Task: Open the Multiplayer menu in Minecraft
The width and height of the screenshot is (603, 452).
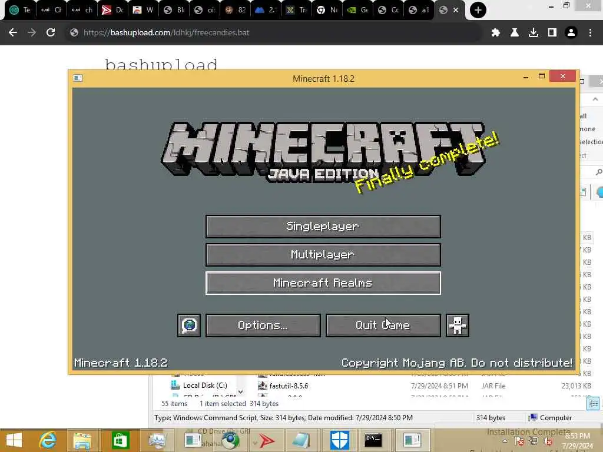Action: (323, 254)
